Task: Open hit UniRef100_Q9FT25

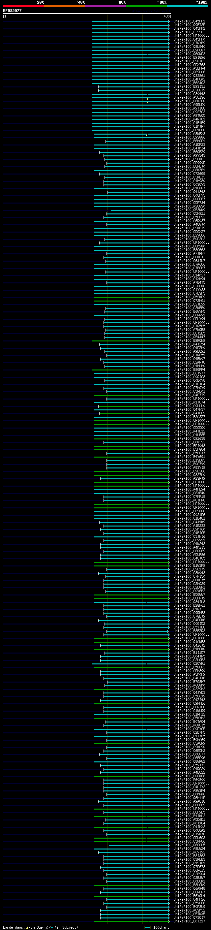Action: point(189,25)
